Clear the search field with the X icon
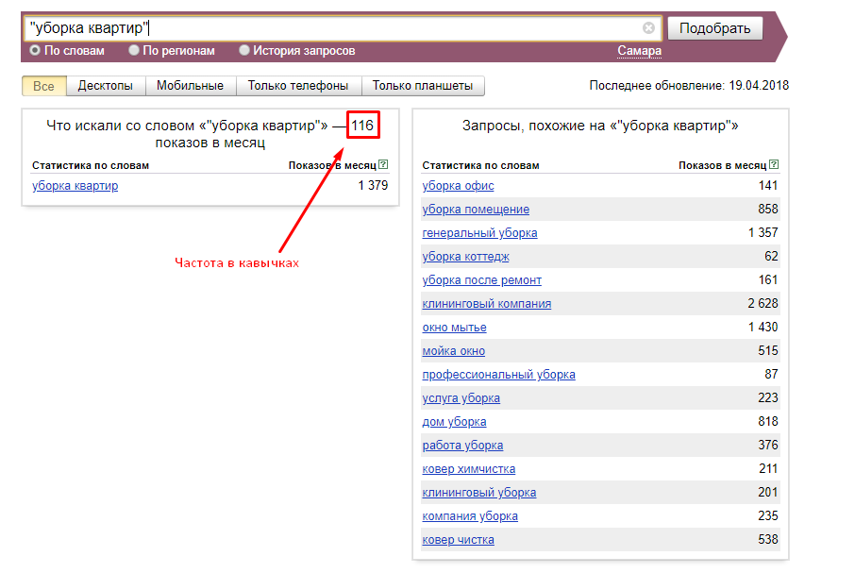Viewport: 855px width, 573px height. (648, 28)
